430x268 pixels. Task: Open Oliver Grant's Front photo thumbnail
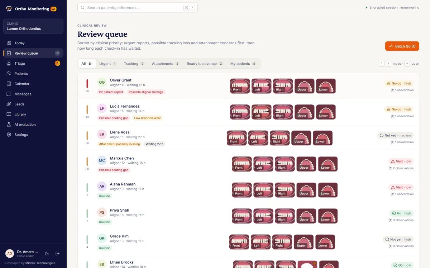240,86
